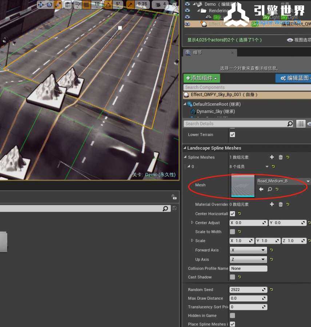Open the 视图选项 view options
311x327 pixels.
pos(299,40)
